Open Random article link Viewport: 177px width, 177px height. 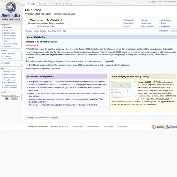(x=9, y=38)
